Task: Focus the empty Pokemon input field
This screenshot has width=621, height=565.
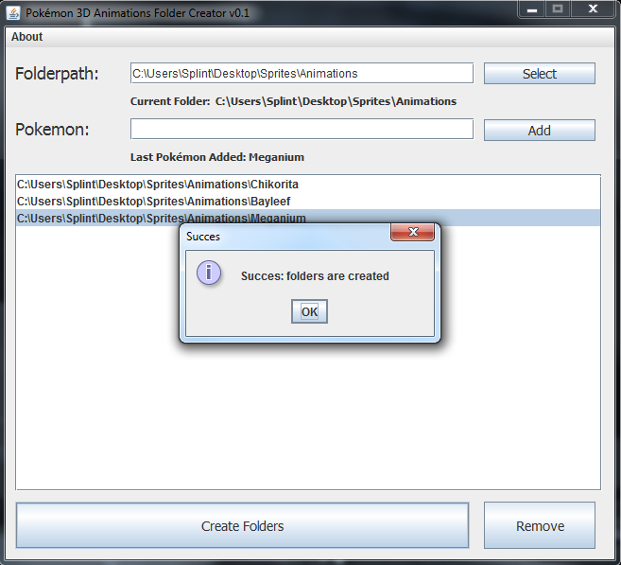Action: pyautogui.click(x=302, y=130)
